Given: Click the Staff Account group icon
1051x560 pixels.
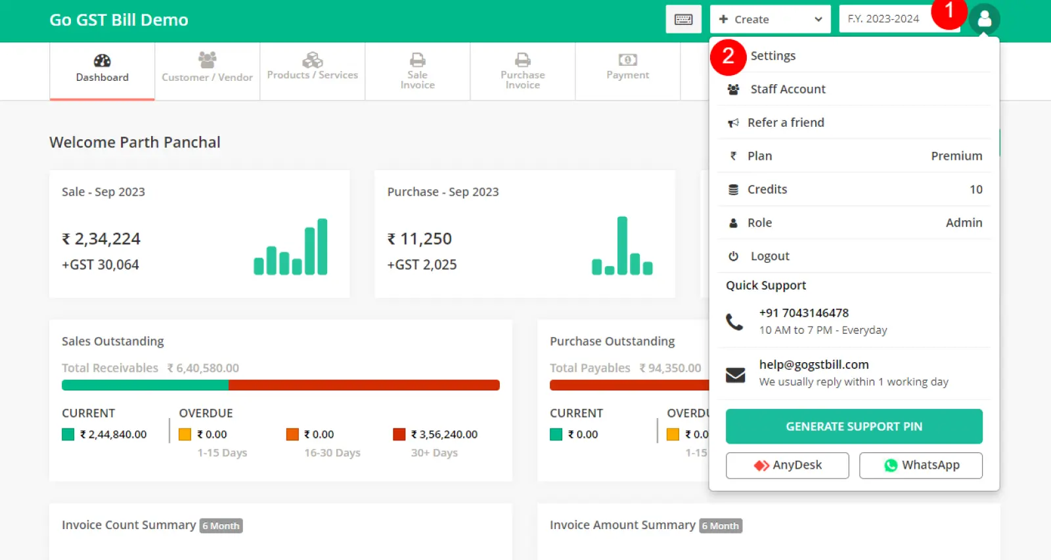Looking at the screenshot, I should 734,89.
